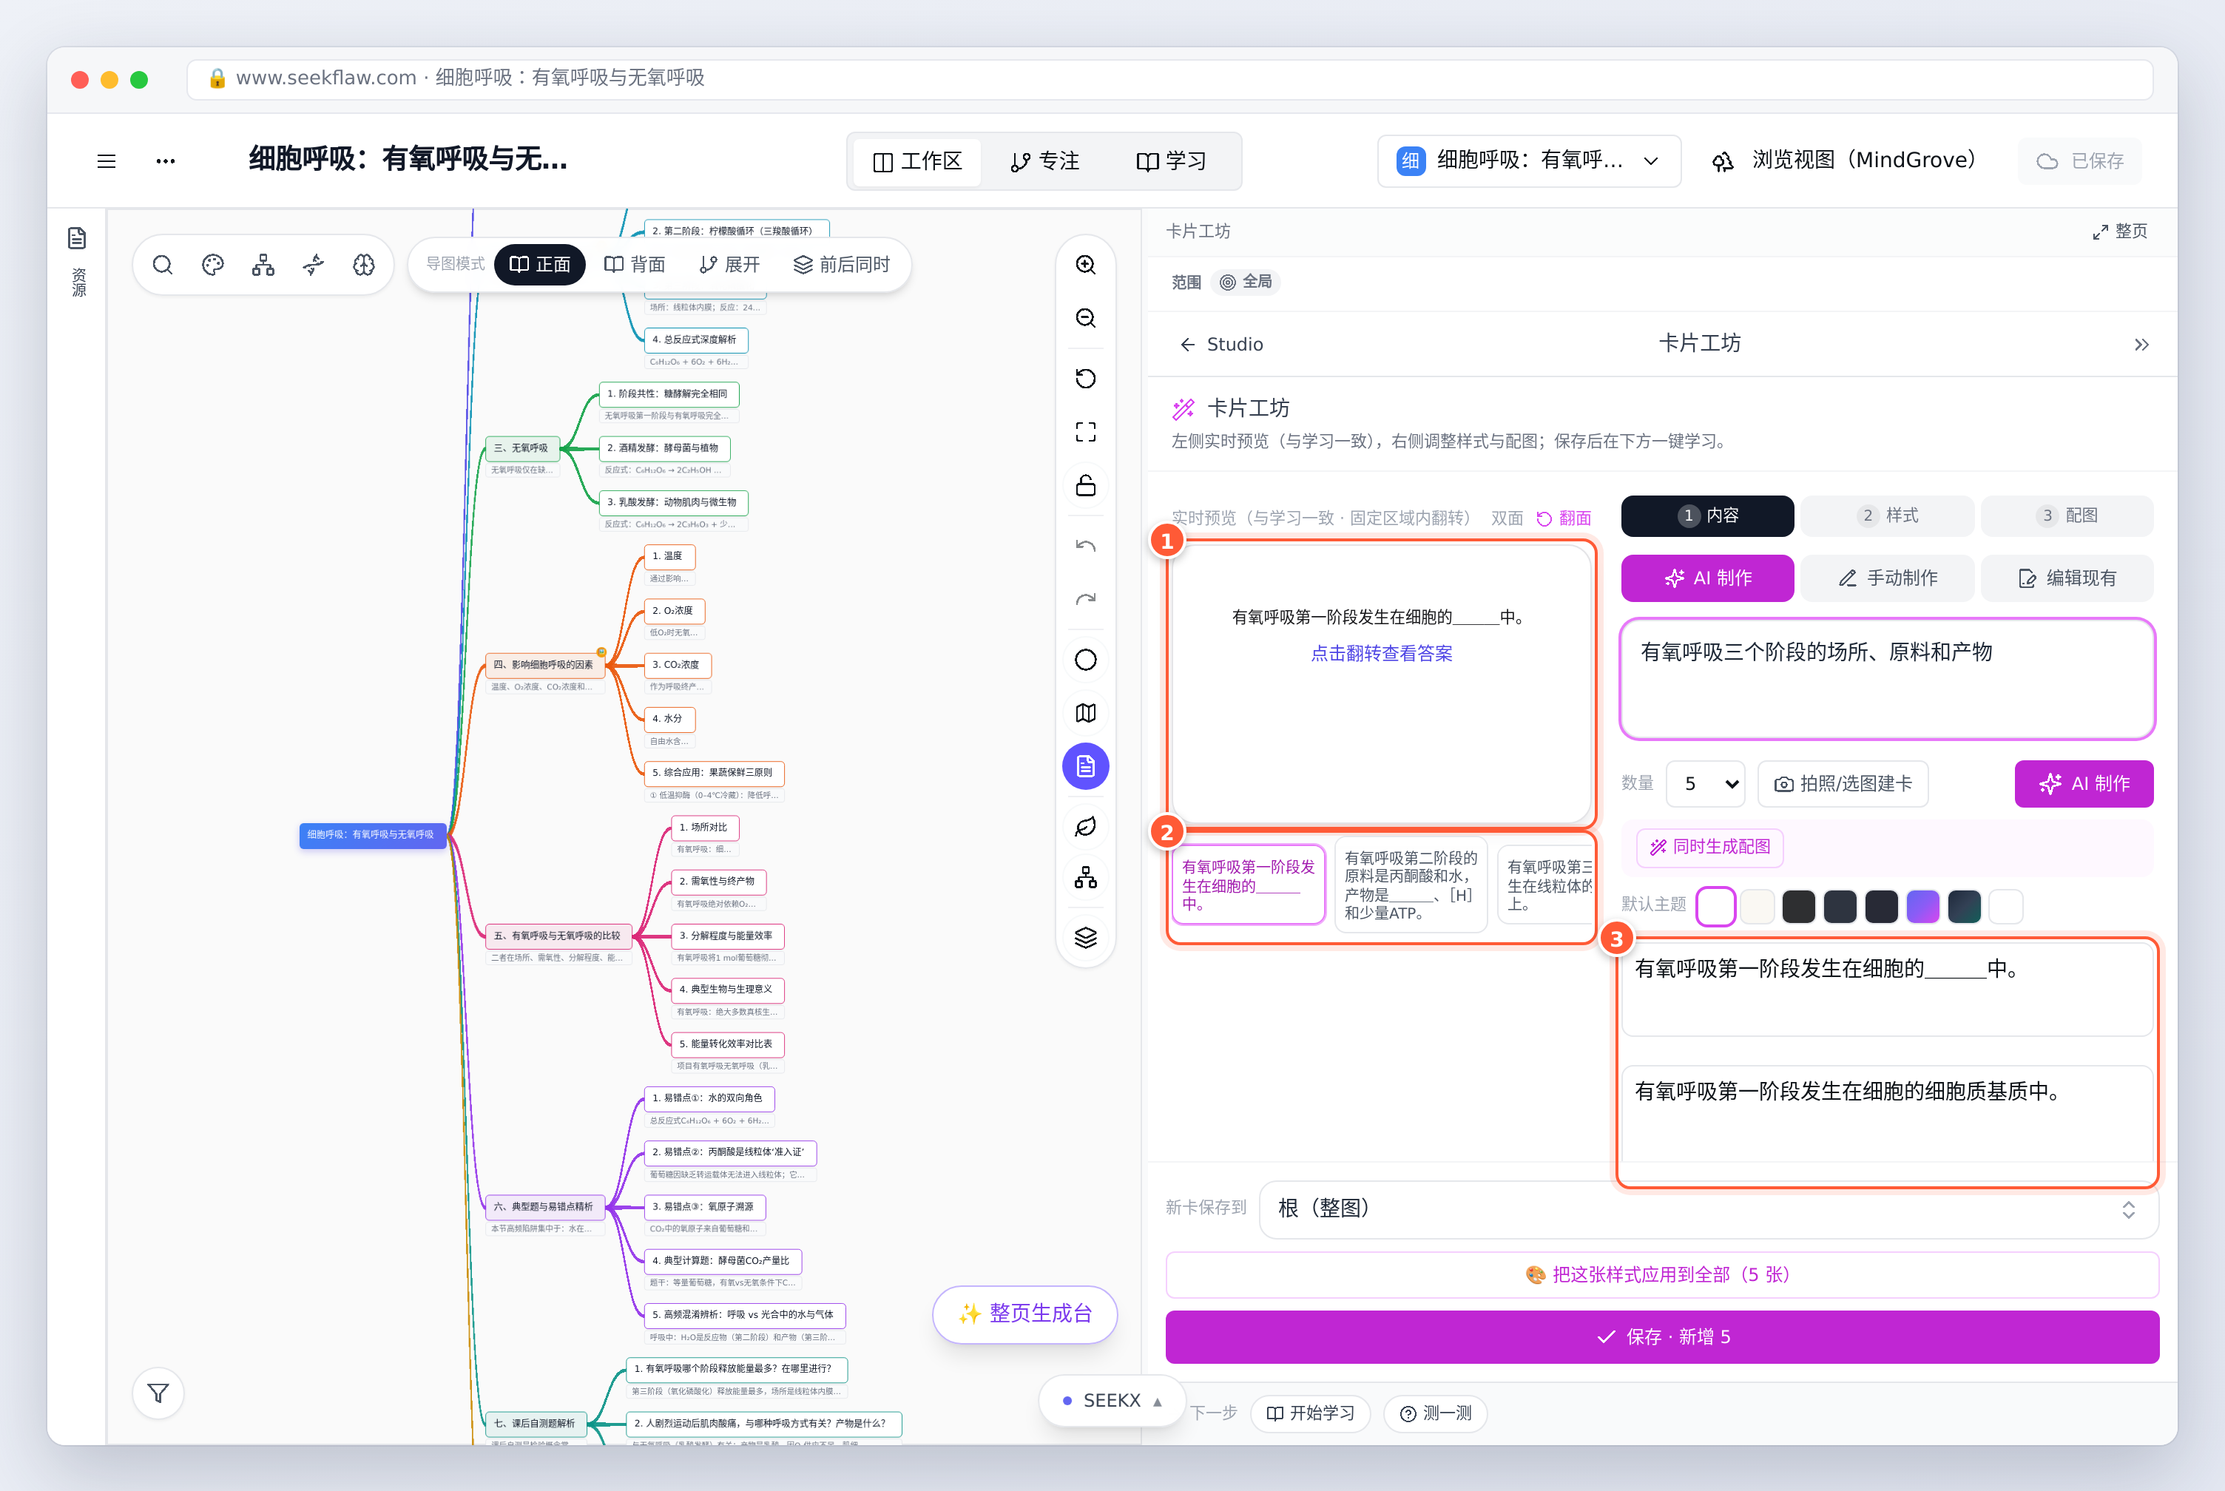The height and width of the screenshot is (1491, 2225).
Task: Open the palette theme icon
Action: click(213, 264)
